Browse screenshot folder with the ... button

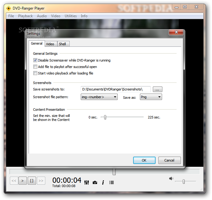(157, 89)
